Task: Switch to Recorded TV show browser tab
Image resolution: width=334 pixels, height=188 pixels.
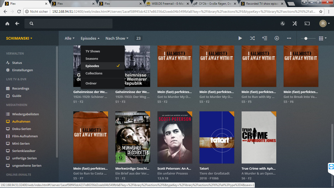Action: 262,4
